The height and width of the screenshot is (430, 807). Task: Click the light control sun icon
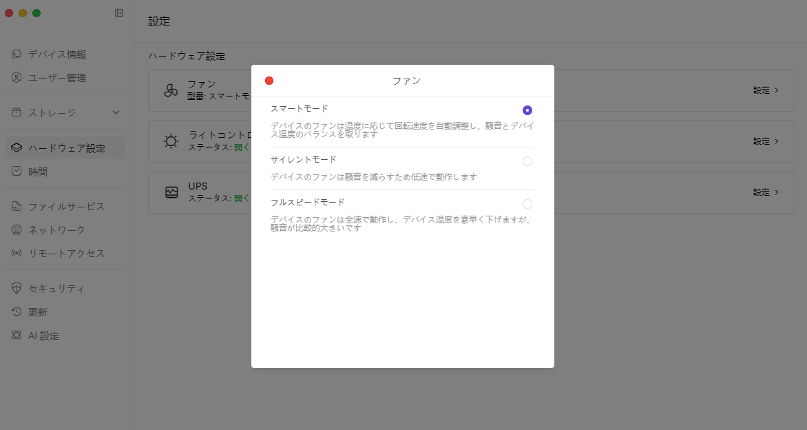pos(171,141)
